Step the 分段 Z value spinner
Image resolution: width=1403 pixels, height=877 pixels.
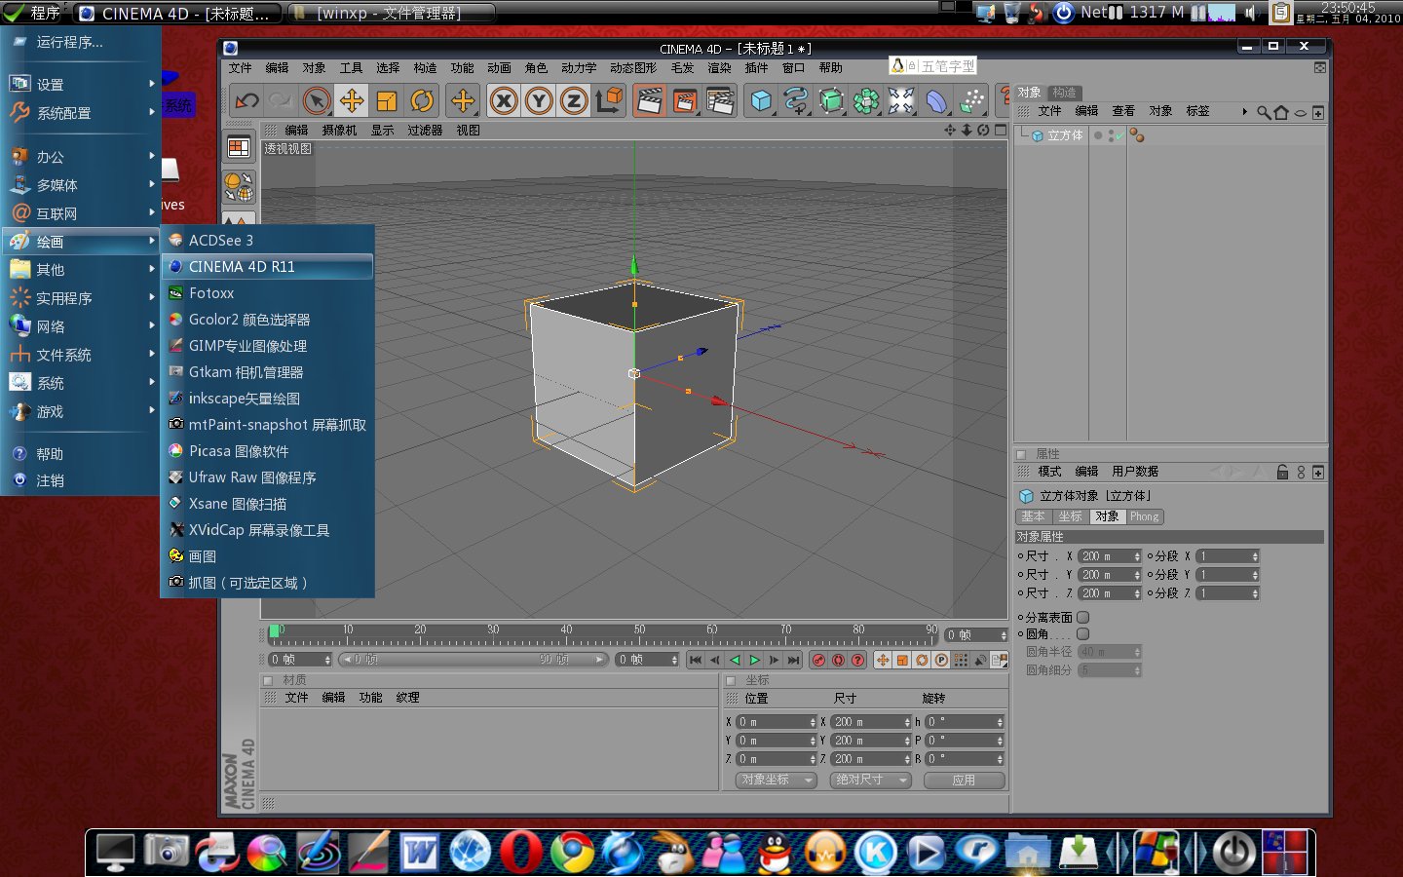point(1255,593)
